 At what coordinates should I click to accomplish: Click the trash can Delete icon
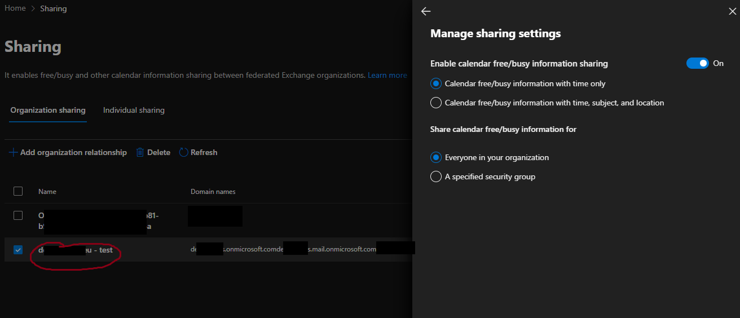point(140,152)
